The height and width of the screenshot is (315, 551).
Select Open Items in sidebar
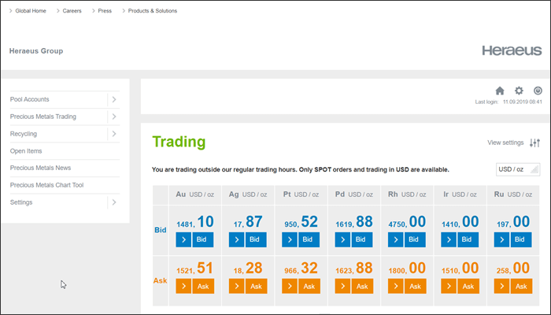point(26,150)
